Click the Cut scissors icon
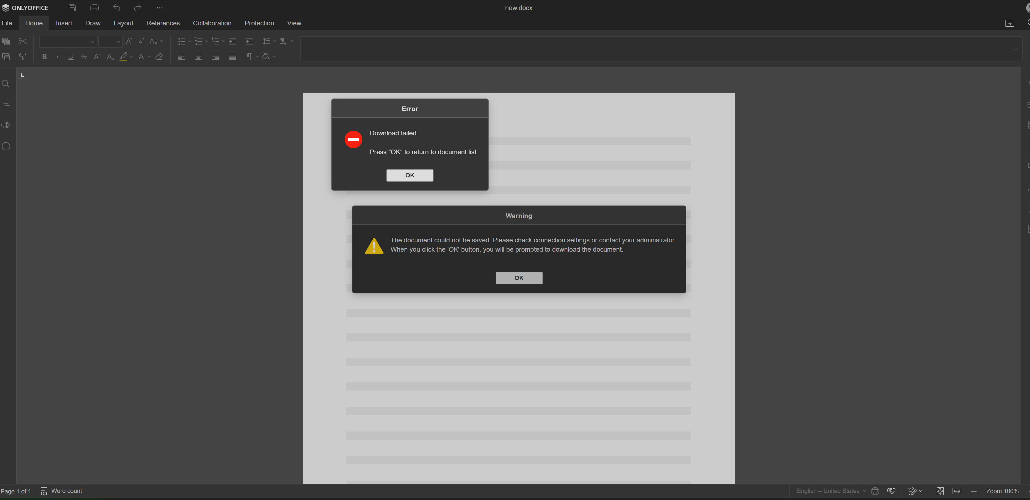The height and width of the screenshot is (500, 1030). pos(23,41)
